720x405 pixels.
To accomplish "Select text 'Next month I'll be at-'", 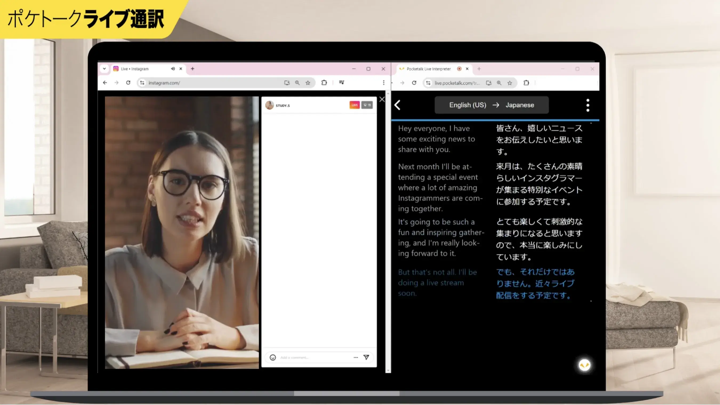I will click(435, 167).
